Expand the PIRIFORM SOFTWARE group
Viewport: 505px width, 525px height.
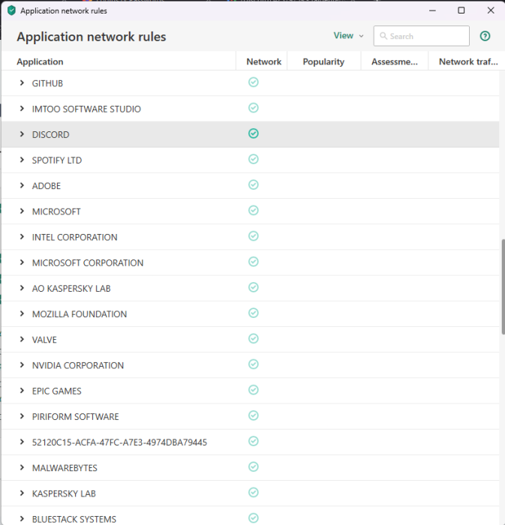(22, 416)
